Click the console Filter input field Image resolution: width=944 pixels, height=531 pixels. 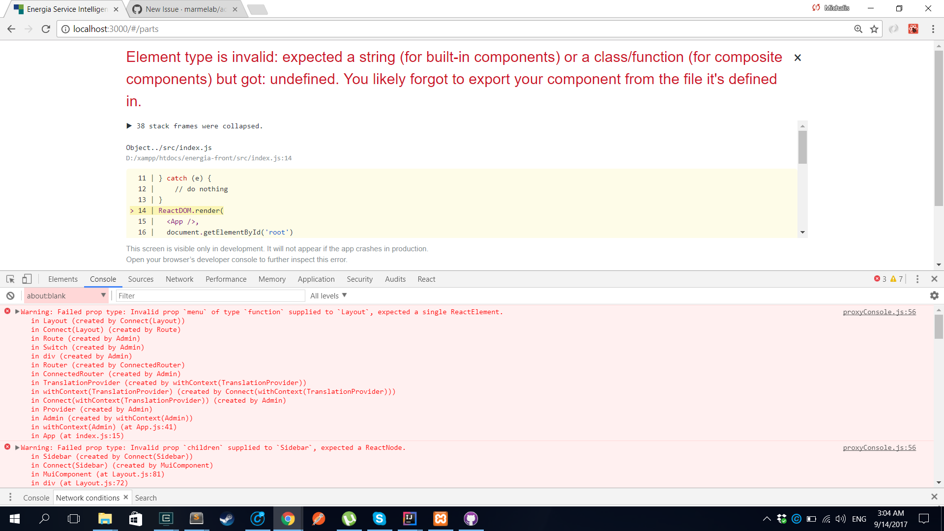tap(210, 295)
